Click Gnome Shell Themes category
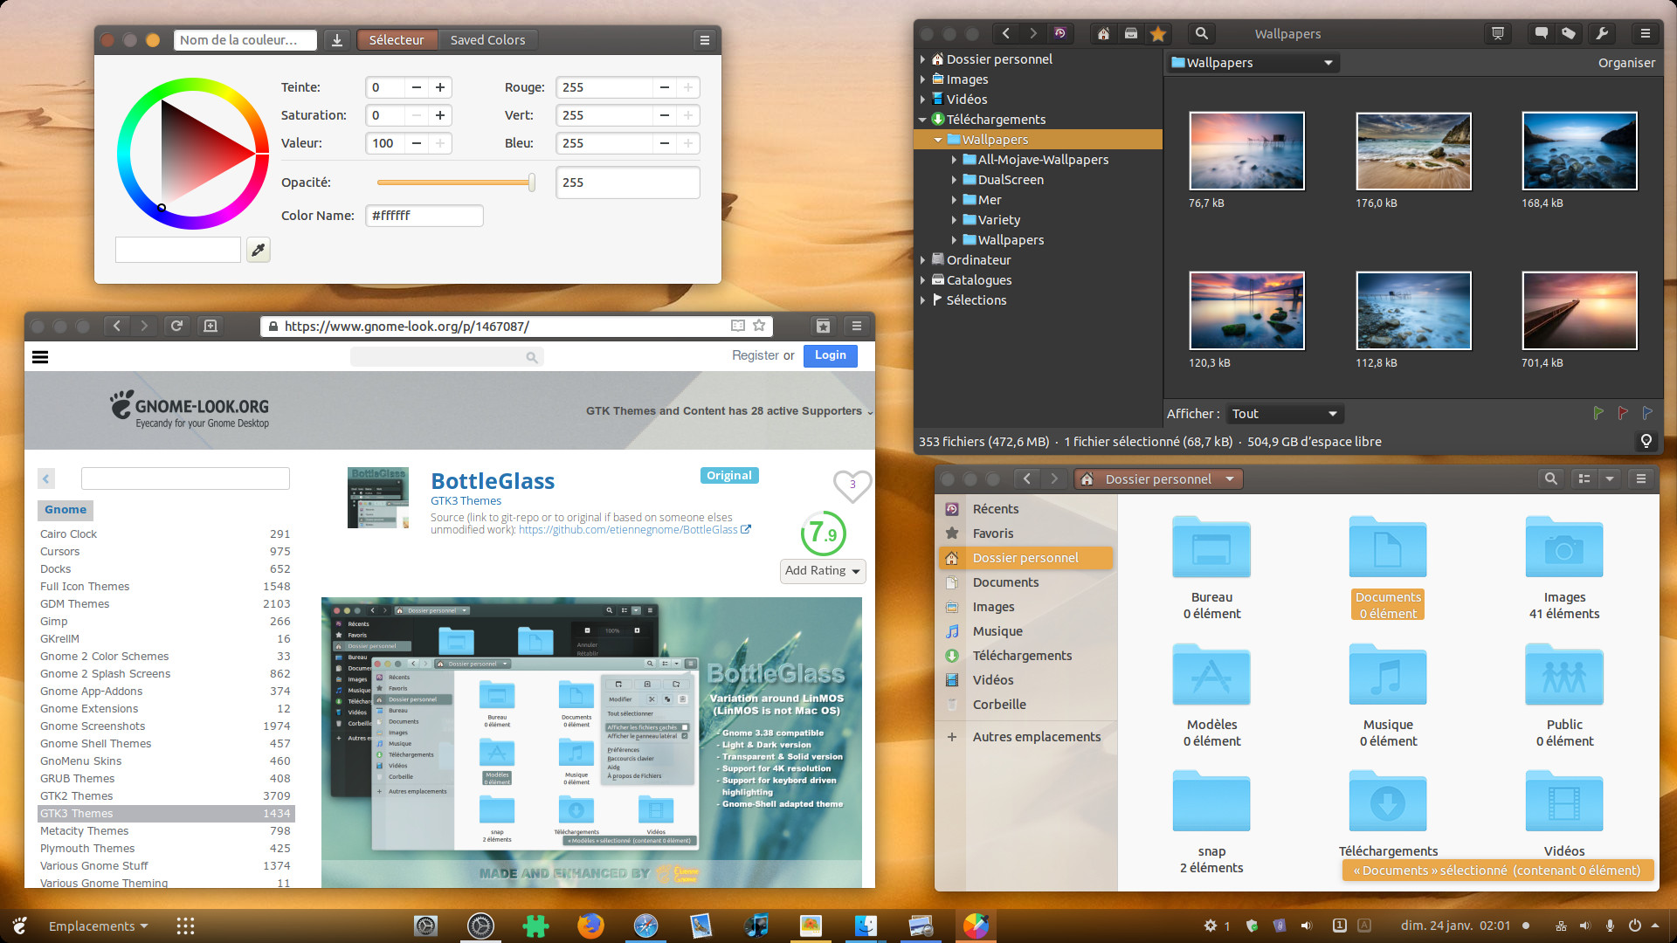This screenshot has height=943, width=1677. tap(95, 744)
